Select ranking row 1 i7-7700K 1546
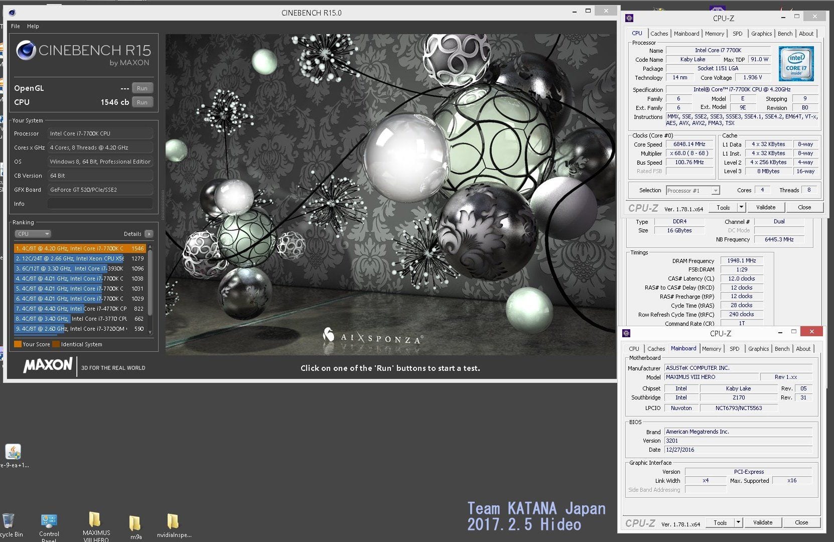 pos(80,248)
